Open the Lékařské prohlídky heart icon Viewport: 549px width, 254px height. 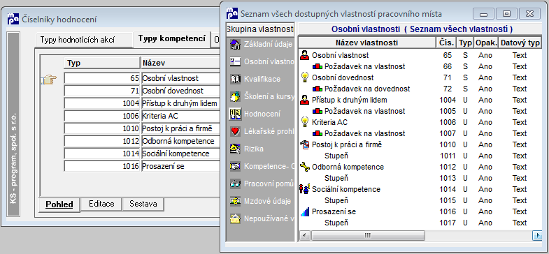coord(235,132)
